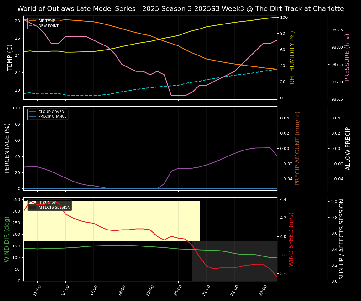The width and height of the screenshot is (361, 301).
Task: Click the 21:00 time tick label
Action: pyautogui.click(x=207, y=291)
